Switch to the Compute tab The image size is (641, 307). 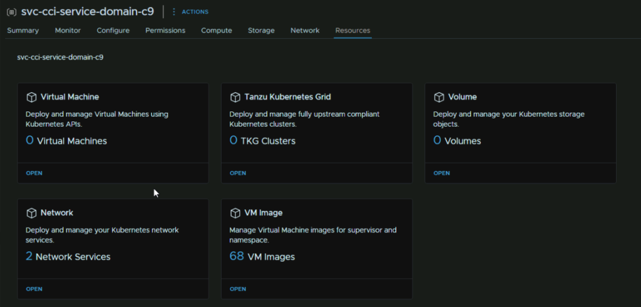[217, 30]
